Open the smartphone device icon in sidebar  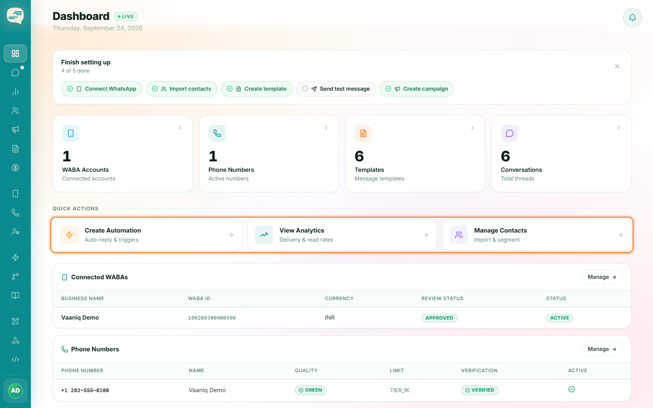pyautogui.click(x=15, y=194)
